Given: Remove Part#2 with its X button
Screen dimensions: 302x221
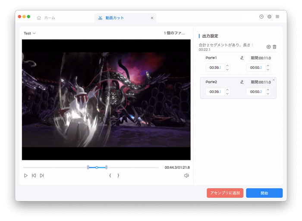Looking at the screenshot, I should pyautogui.click(x=274, y=80).
